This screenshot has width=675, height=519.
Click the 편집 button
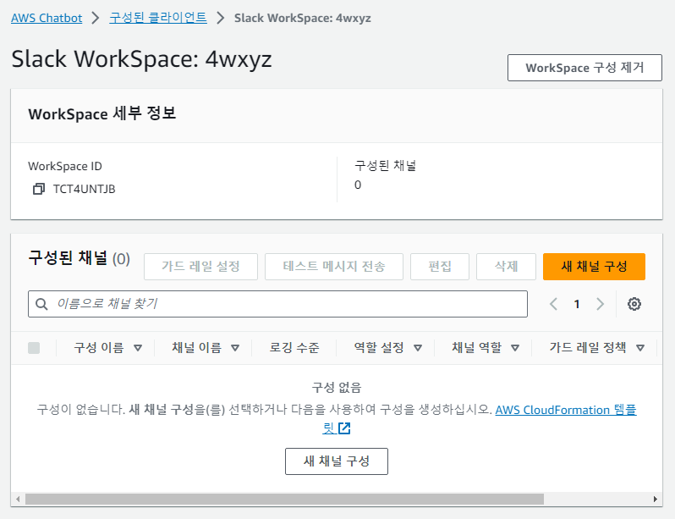pos(440,267)
